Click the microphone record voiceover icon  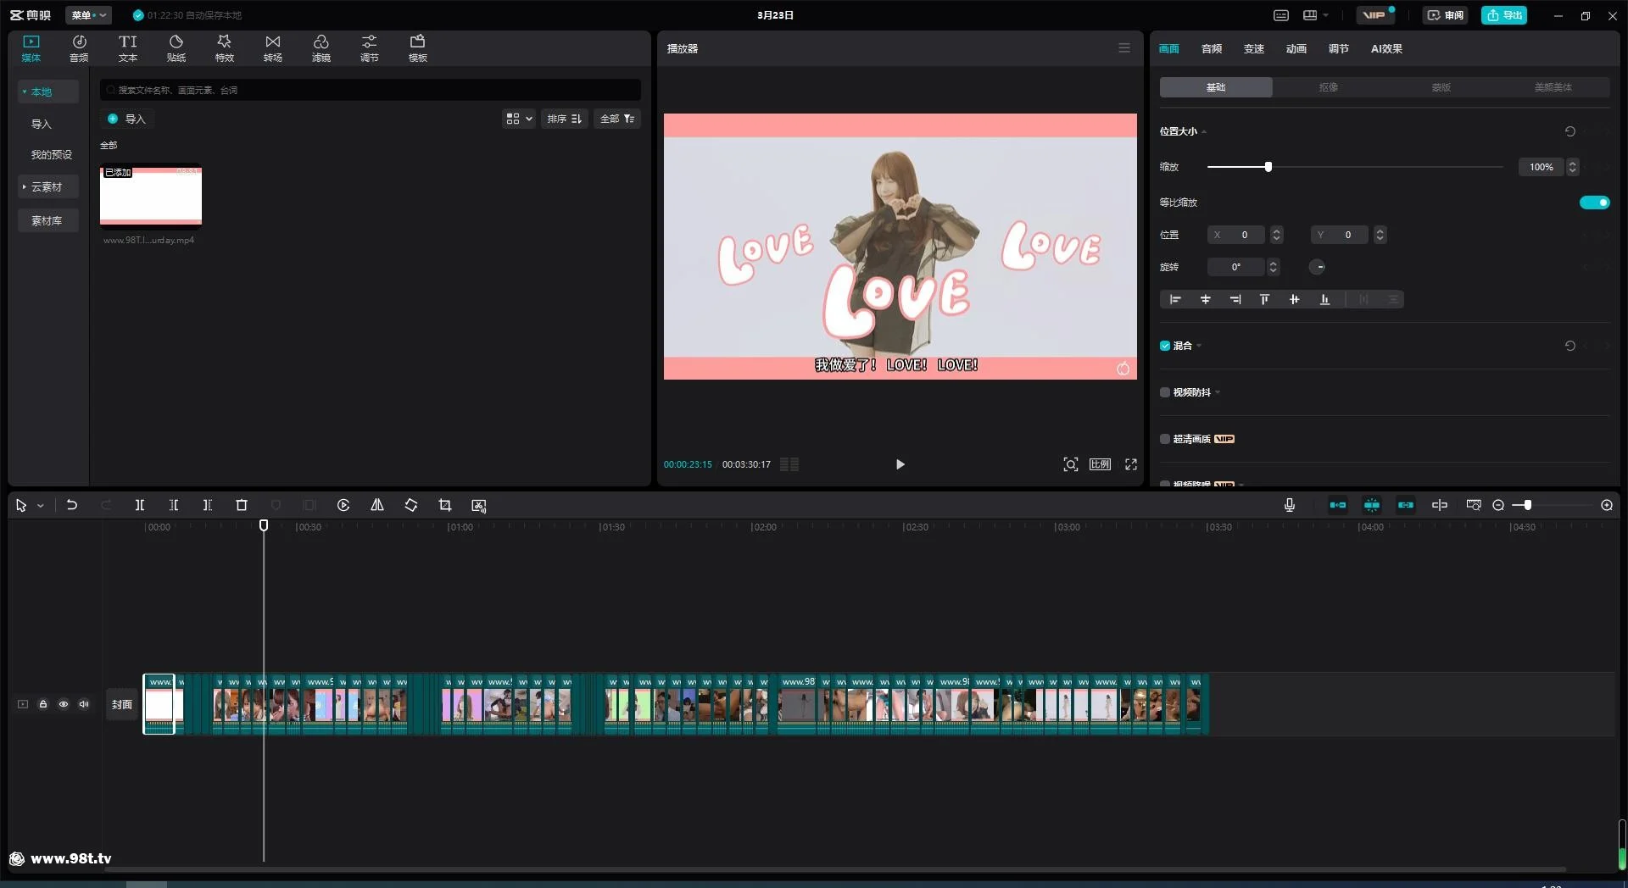coord(1290,505)
